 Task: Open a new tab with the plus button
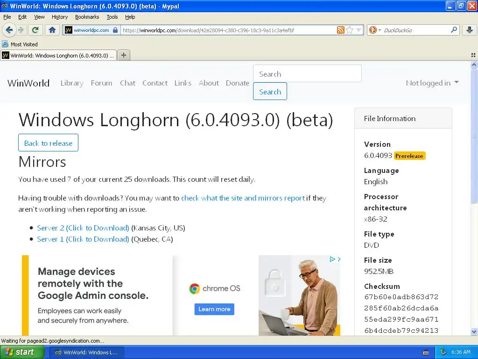(123, 55)
